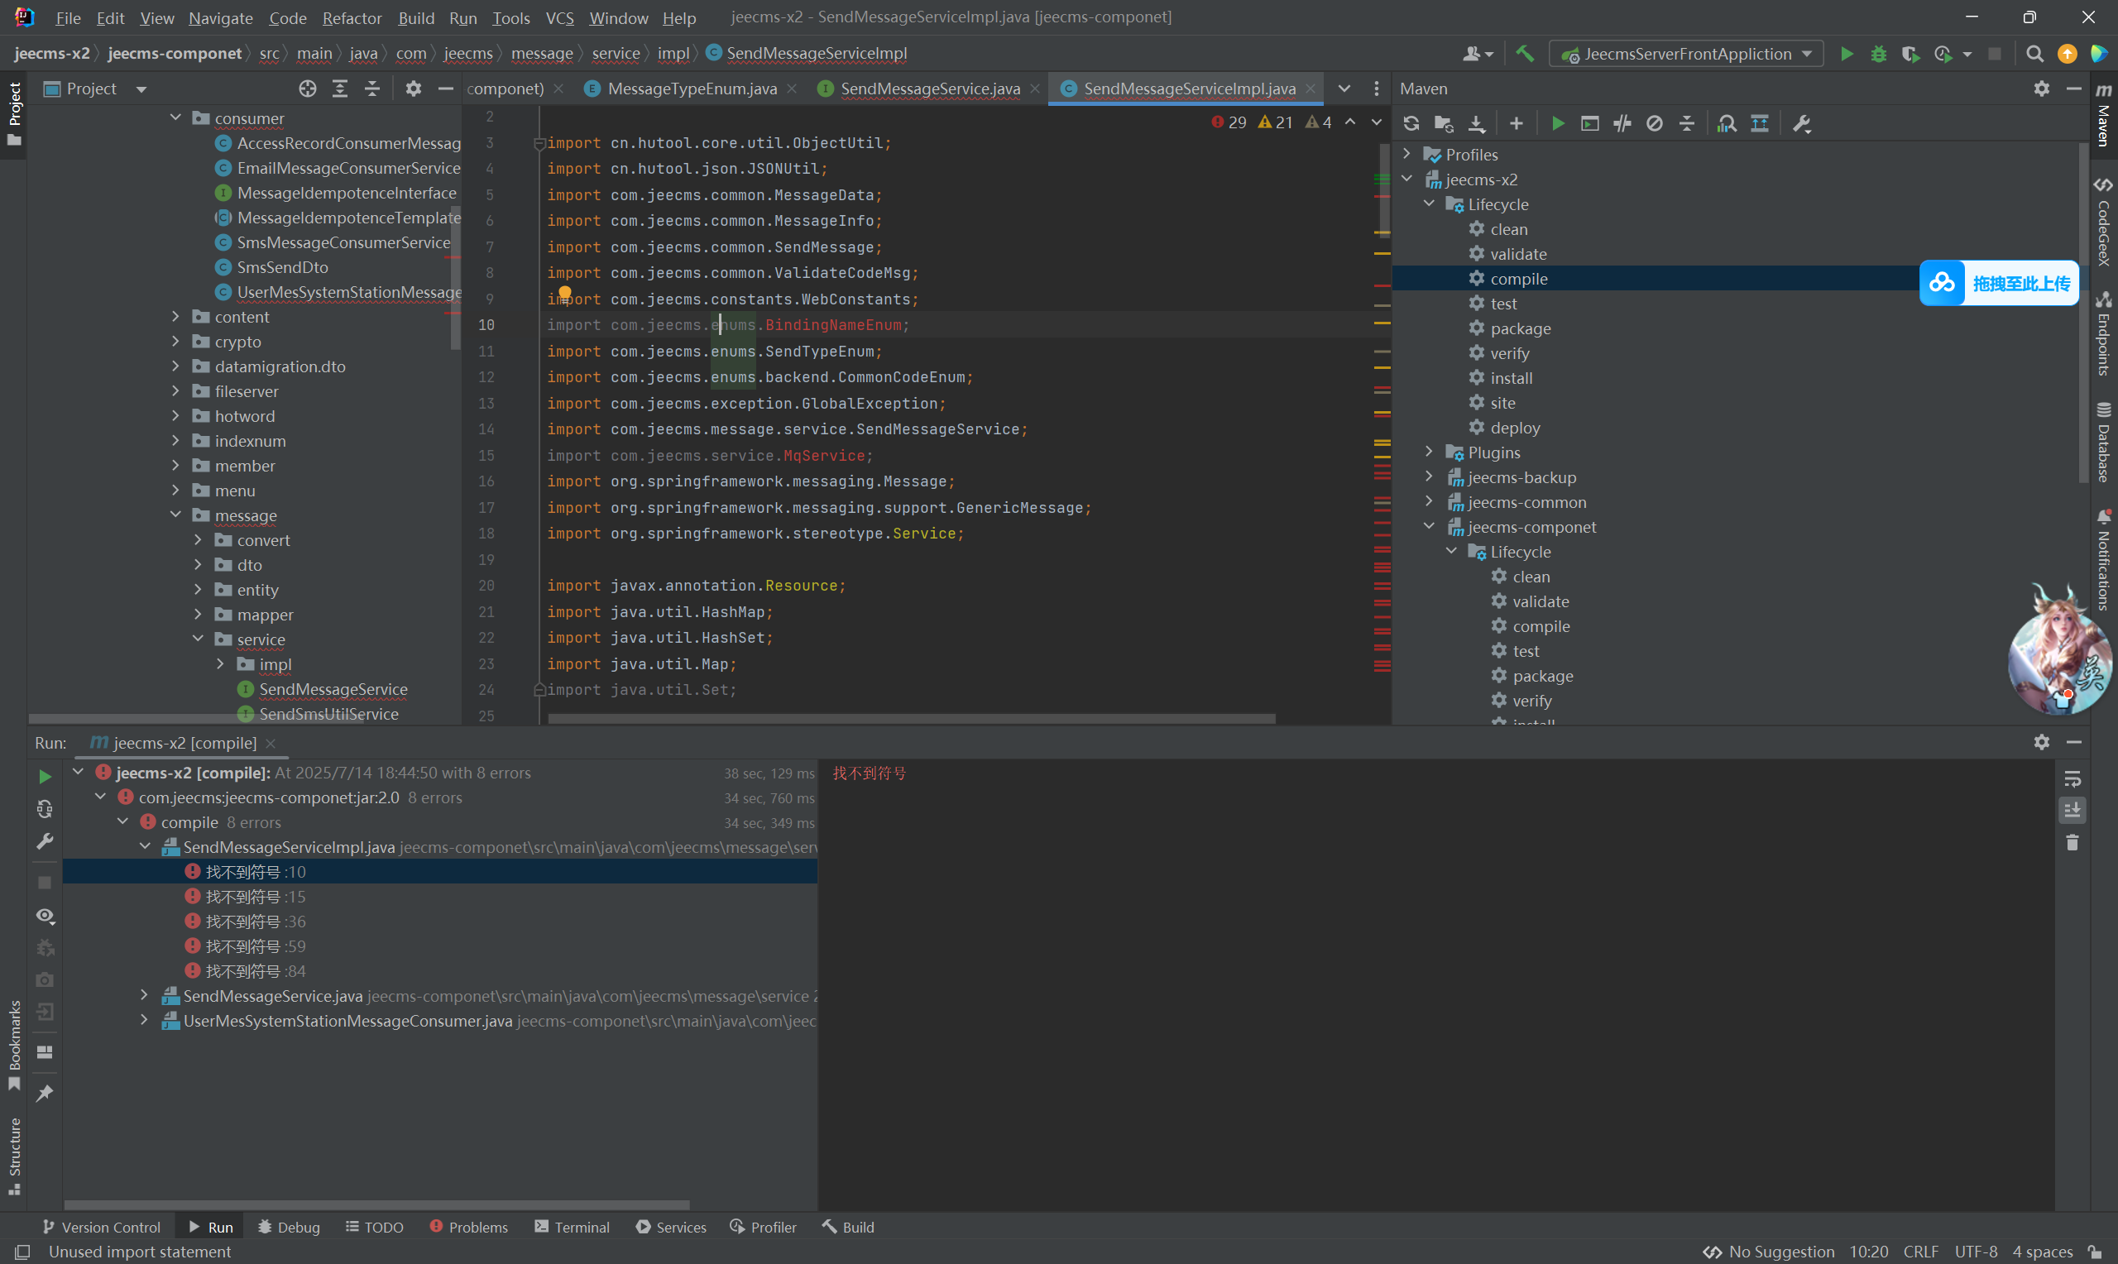Click the Debug bug icon in top toolbar
Viewport: 2118px width, 1264px height.
click(1878, 54)
